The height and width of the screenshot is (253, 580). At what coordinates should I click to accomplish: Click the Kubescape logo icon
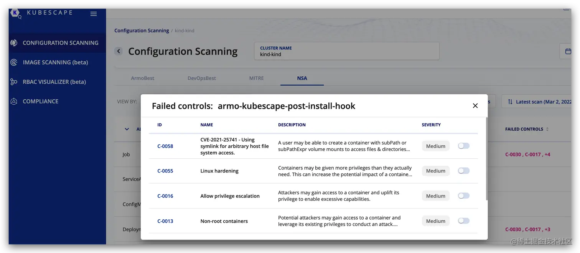[15, 13]
